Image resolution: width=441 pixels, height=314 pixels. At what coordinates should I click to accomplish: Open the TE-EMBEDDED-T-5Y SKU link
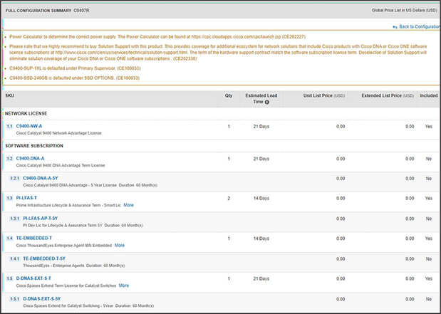tap(44, 258)
